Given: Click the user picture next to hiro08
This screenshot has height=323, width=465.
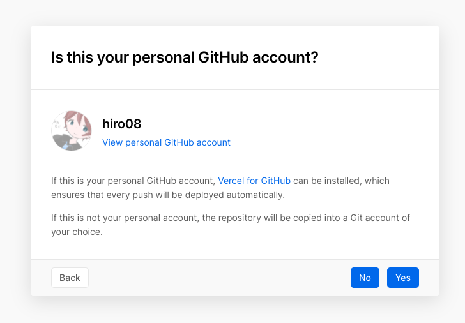Looking at the screenshot, I should tap(72, 131).
